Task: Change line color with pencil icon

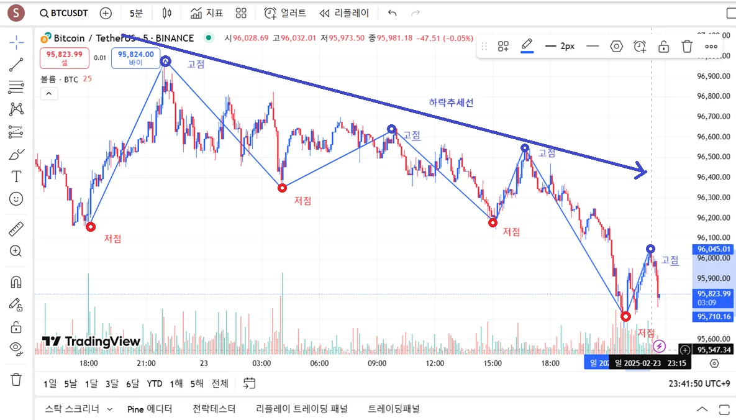Action: pos(527,45)
